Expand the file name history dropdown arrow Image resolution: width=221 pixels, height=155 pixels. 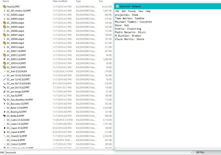pos(192,152)
